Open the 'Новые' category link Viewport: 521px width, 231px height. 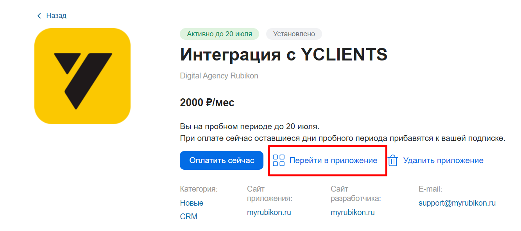192,203
